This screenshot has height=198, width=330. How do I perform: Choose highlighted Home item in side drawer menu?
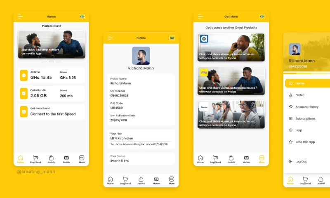click(x=307, y=83)
